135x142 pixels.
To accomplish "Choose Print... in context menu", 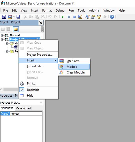I will point(38,84).
